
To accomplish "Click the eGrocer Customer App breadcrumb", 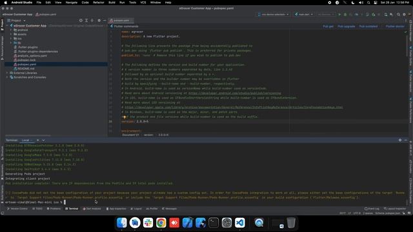I will (17, 14).
